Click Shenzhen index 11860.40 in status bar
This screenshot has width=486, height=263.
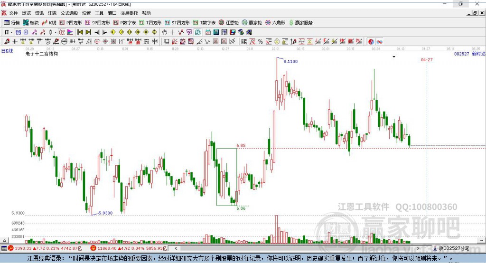[107, 248]
